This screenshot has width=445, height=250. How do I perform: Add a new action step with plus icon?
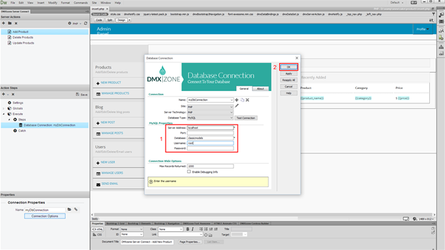pos(3,95)
